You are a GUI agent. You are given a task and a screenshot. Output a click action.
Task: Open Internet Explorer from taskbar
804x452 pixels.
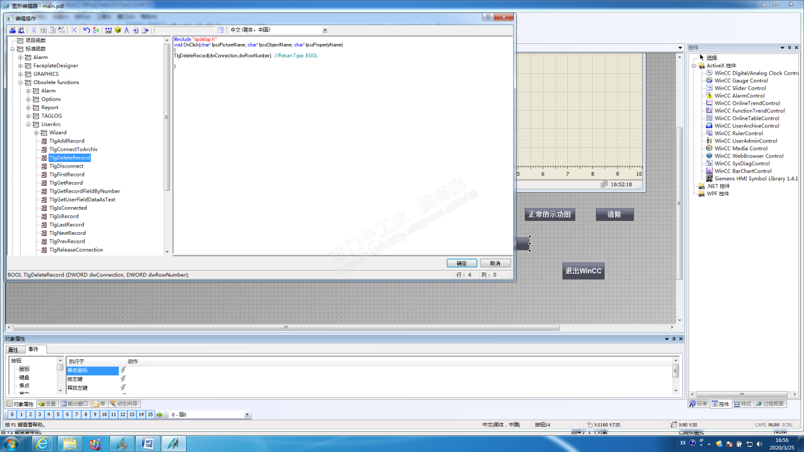tap(43, 444)
